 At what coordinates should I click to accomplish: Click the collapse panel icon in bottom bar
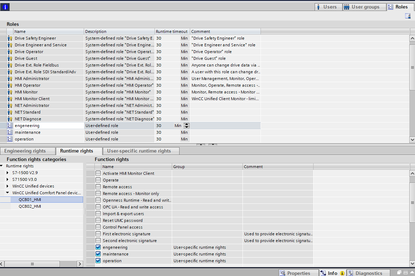tap(405, 272)
